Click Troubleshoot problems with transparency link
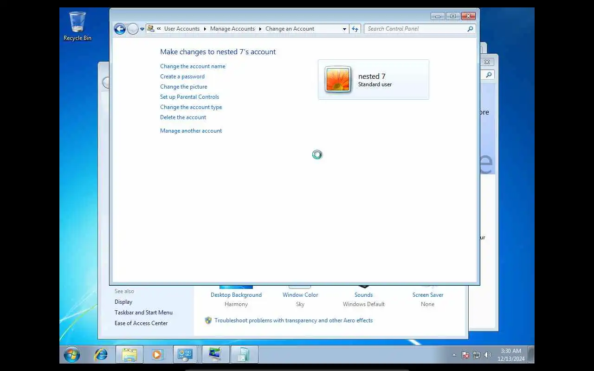The image size is (594, 371). click(x=293, y=320)
